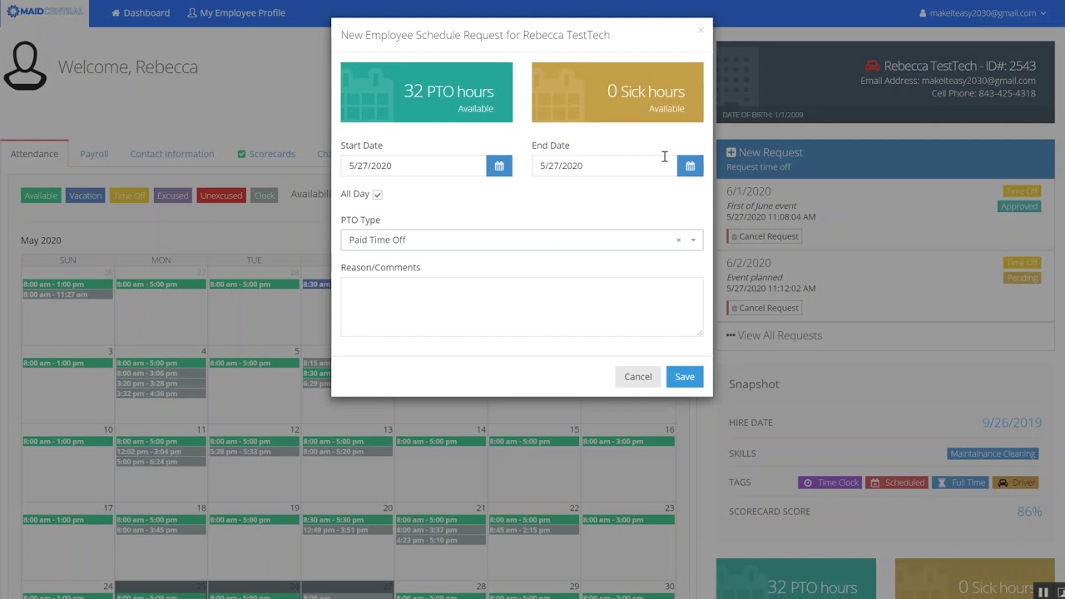
Task: Select the 8:00 am - 3:45 pm calendar entry
Action: point(161,530)
